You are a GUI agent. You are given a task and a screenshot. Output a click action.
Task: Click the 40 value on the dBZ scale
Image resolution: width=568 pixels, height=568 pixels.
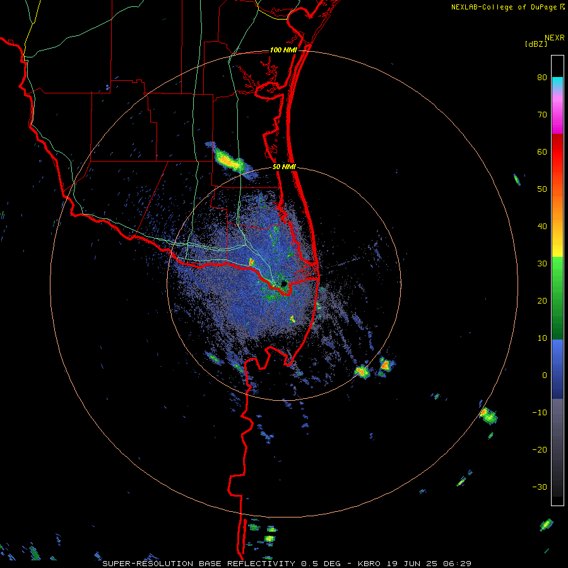coord(542,227)
